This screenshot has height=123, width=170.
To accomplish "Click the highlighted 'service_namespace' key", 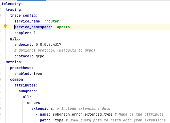I will [x=32, y=27].
